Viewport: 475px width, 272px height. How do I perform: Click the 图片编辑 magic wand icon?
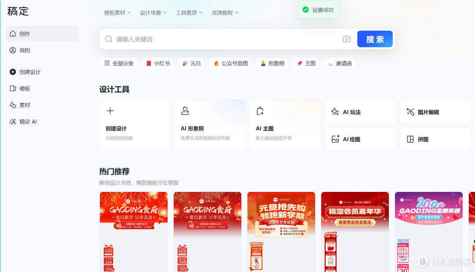[x=410, y=112]
